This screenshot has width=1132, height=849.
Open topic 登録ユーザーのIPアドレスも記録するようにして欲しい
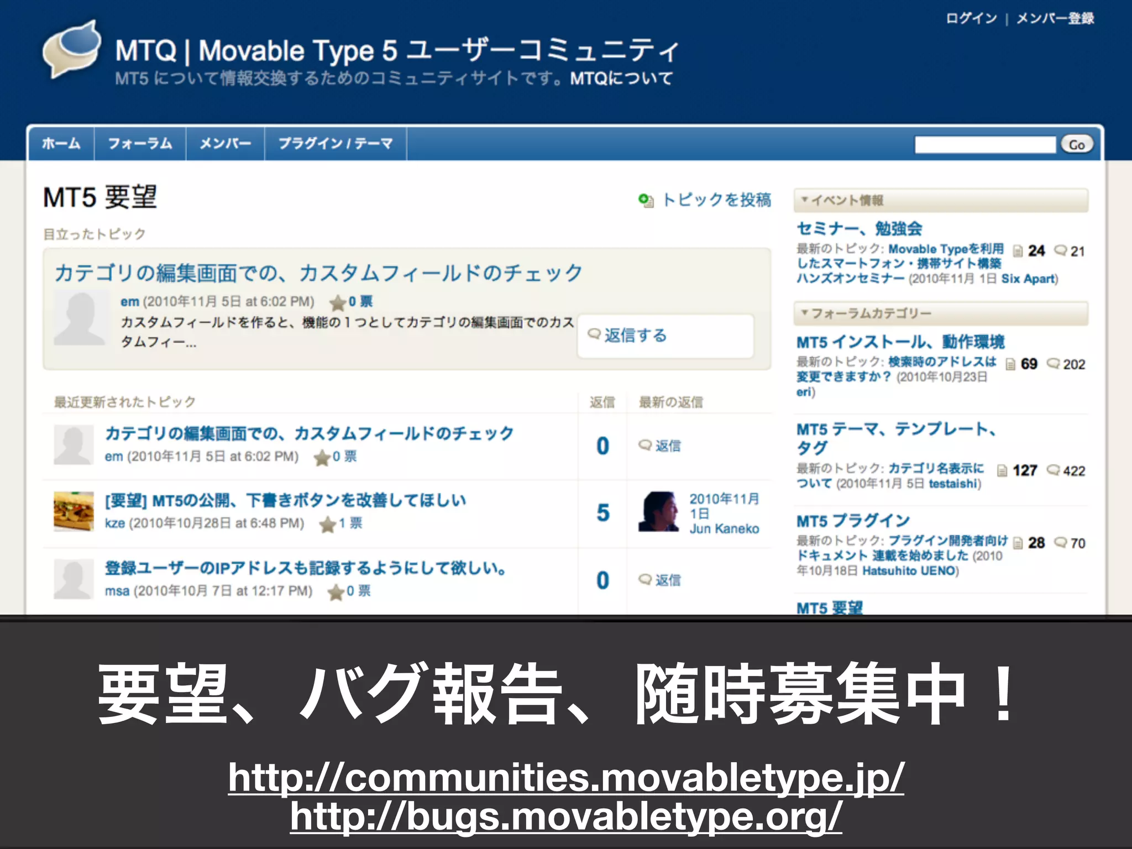[306, 568]
